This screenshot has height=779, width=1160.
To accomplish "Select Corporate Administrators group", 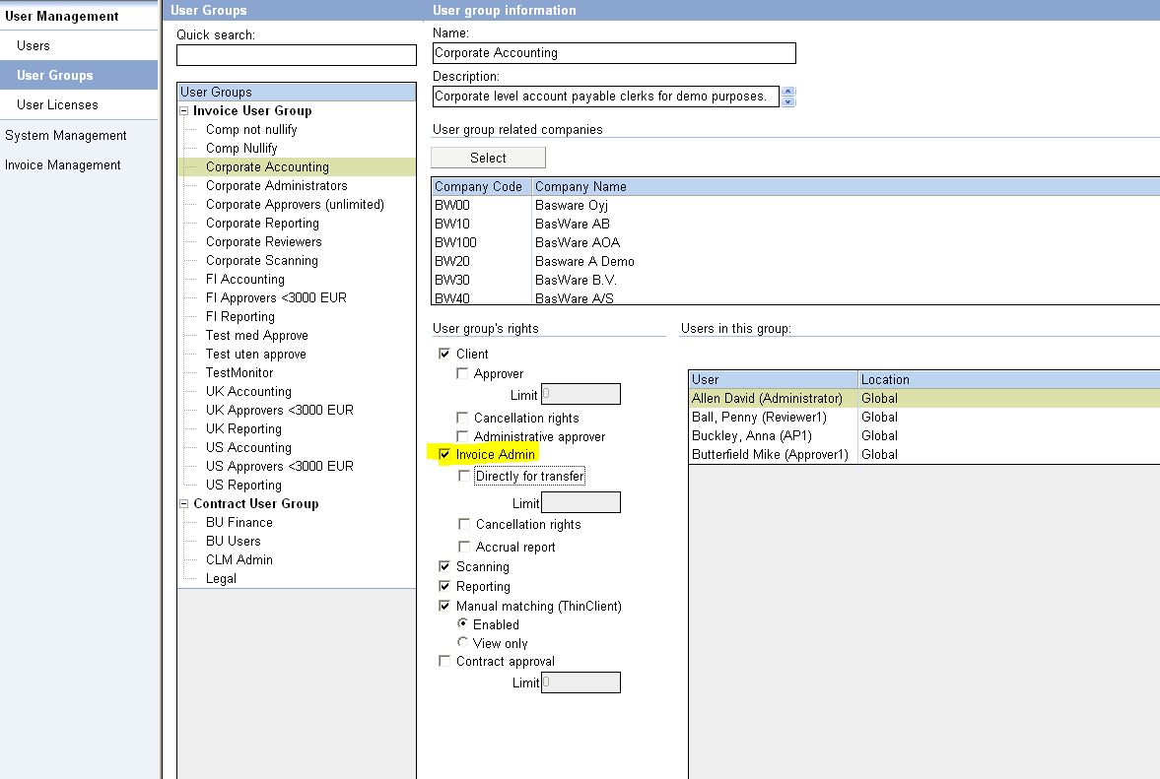I will [x=276, y=185].
